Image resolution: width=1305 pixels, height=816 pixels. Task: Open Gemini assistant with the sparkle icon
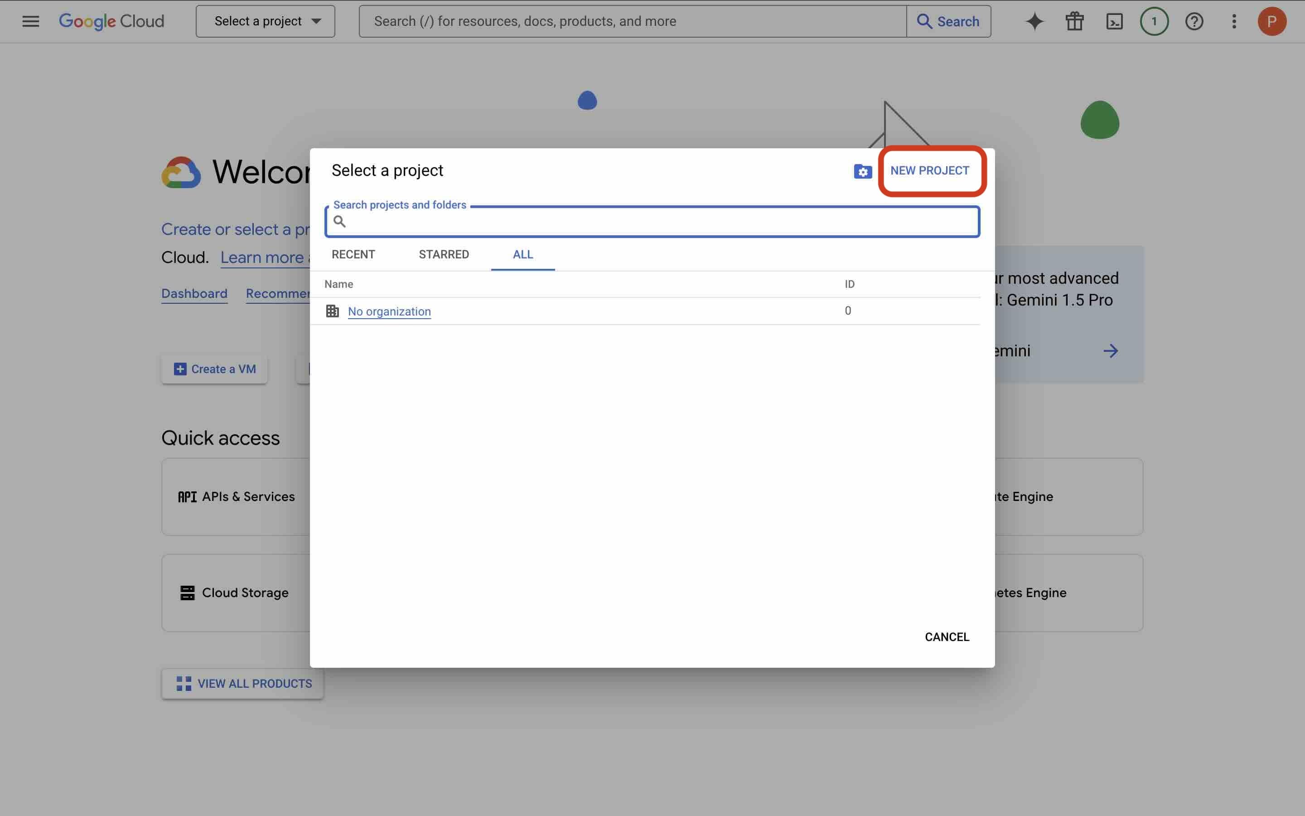click(x=1034, y=21)
